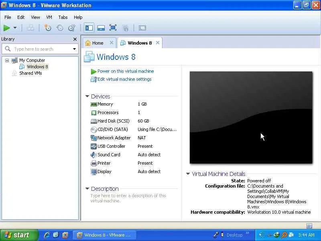Expand the Desktop toolbar chevron
The width and height of the screenshot is (321, 241).
point(248,233)
